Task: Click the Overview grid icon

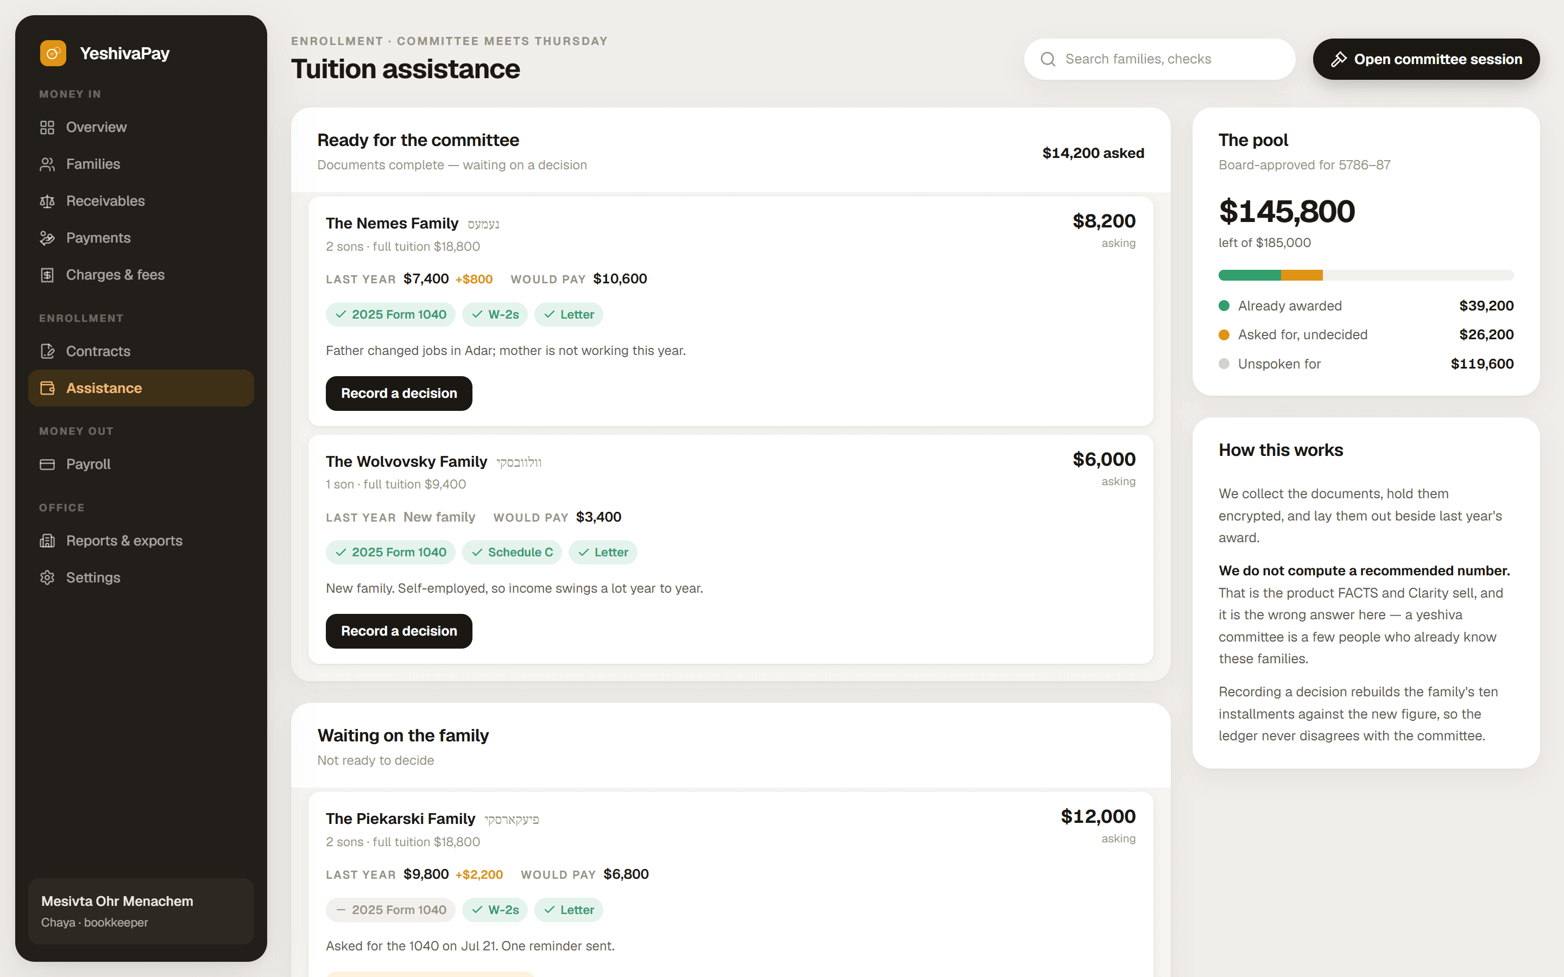Action: coord(47,128)
